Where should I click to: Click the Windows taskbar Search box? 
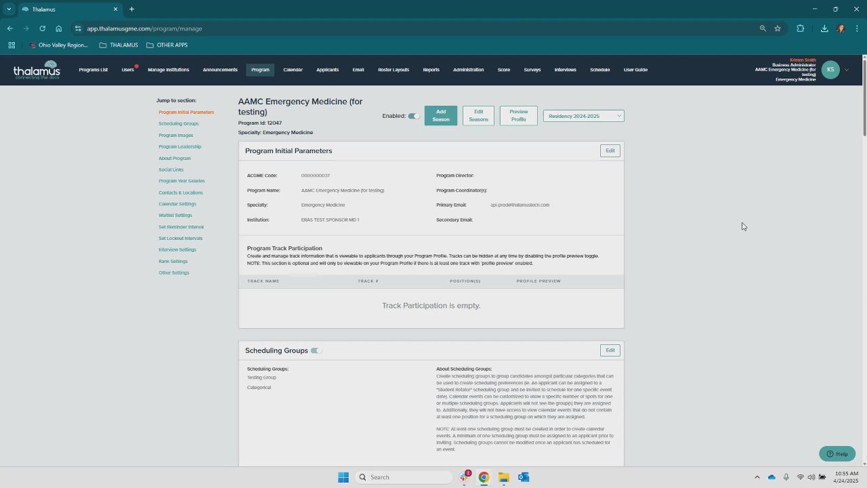click(404, 477)
